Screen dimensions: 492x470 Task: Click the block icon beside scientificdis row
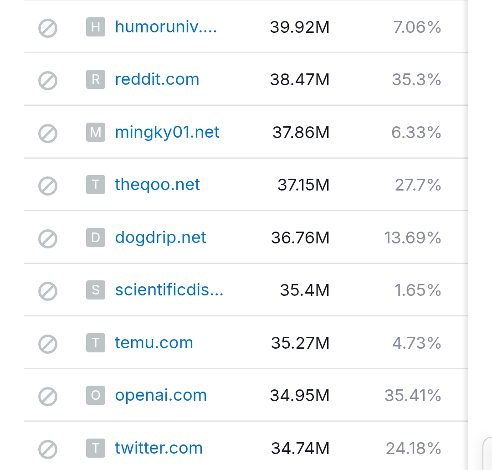click(47, 291)
